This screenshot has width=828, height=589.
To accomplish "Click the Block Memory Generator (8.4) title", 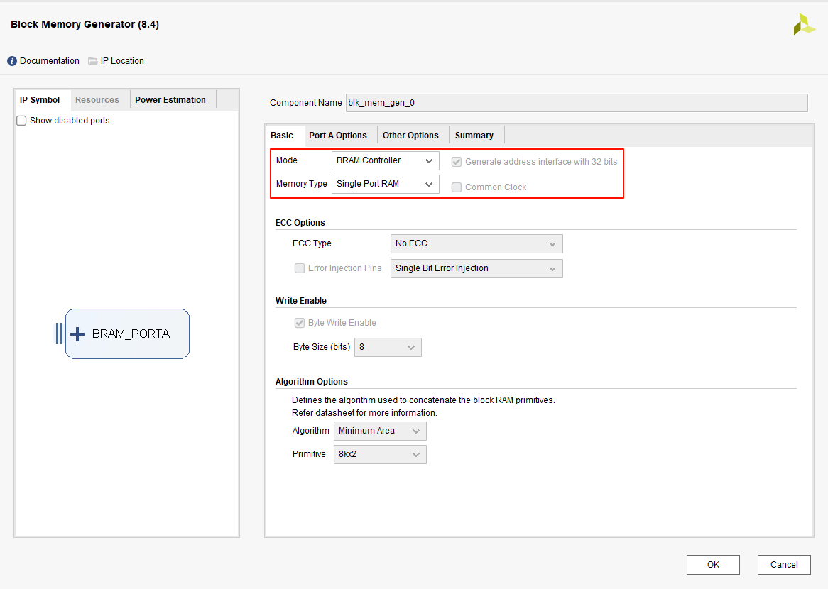I will (x=85, y=24).
